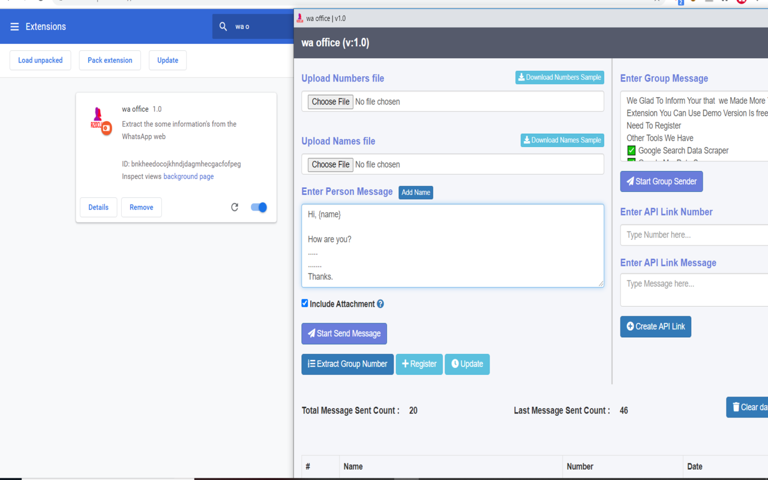Click Start Group Sender button
This screenshot has width=768, height=480.
tap(661, 181)
